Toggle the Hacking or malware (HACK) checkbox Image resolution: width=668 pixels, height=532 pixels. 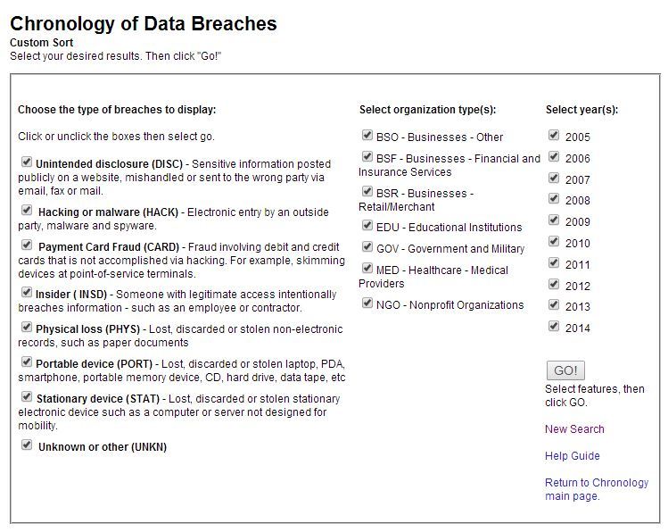coord(27,211)
